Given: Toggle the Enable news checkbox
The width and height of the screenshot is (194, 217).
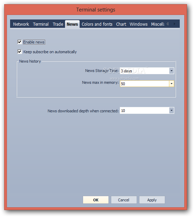Looking at the screenshot, I should click(19, 42).
